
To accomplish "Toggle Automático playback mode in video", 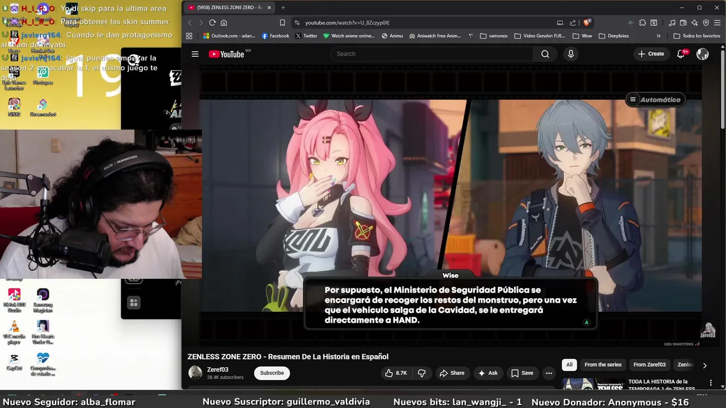I will pyautogui.click(x=655, y=100).
